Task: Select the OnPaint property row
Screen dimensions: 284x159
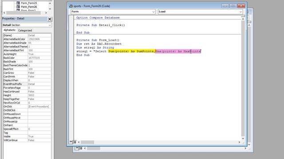Action: pyautogui.click(x=27, y=125)
